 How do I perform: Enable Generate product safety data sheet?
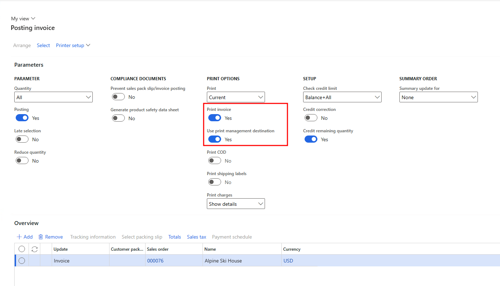click(118, 118)
